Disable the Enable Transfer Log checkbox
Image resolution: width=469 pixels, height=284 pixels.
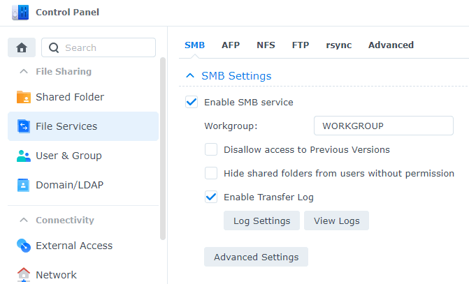211,197
